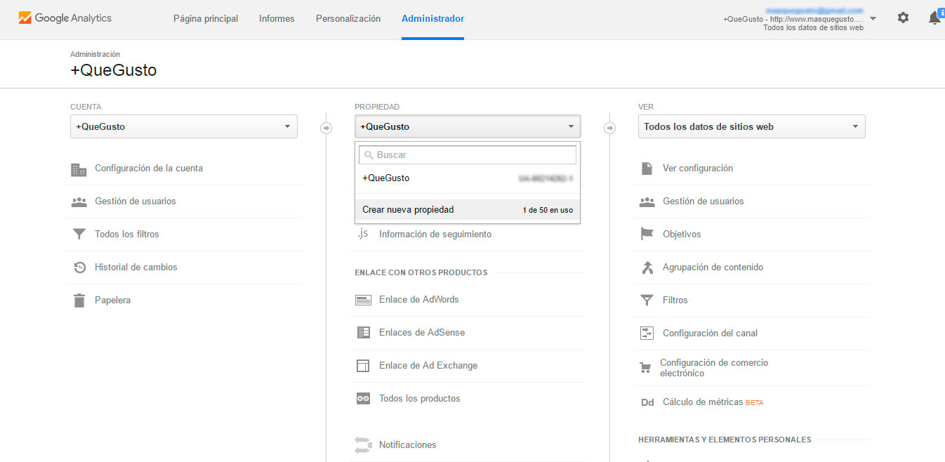Click the Google Analytics logo
This screenshot has width=945, height=462.
(x=65, y=18)
